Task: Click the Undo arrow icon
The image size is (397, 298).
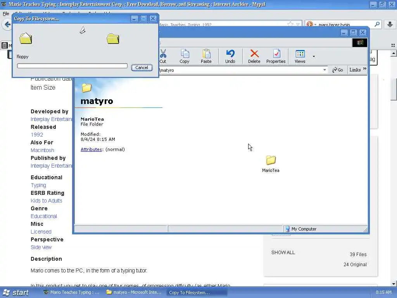Action: pyautogui.click(x=230, y=53)
